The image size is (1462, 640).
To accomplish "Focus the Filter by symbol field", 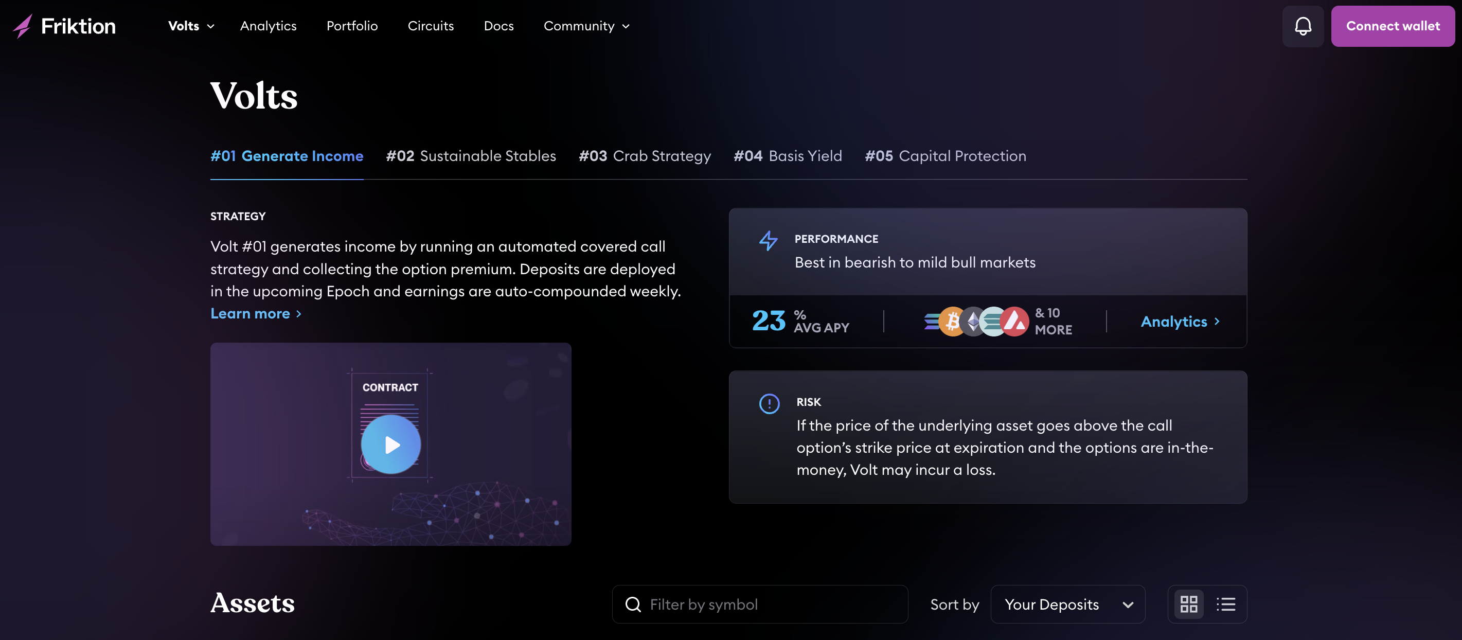I will (760, 605).
